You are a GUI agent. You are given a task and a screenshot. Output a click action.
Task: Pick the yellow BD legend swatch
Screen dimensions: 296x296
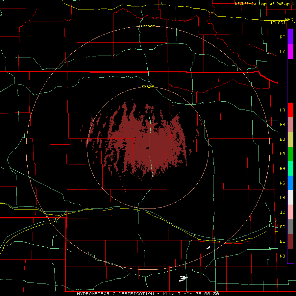pos(290,139)
